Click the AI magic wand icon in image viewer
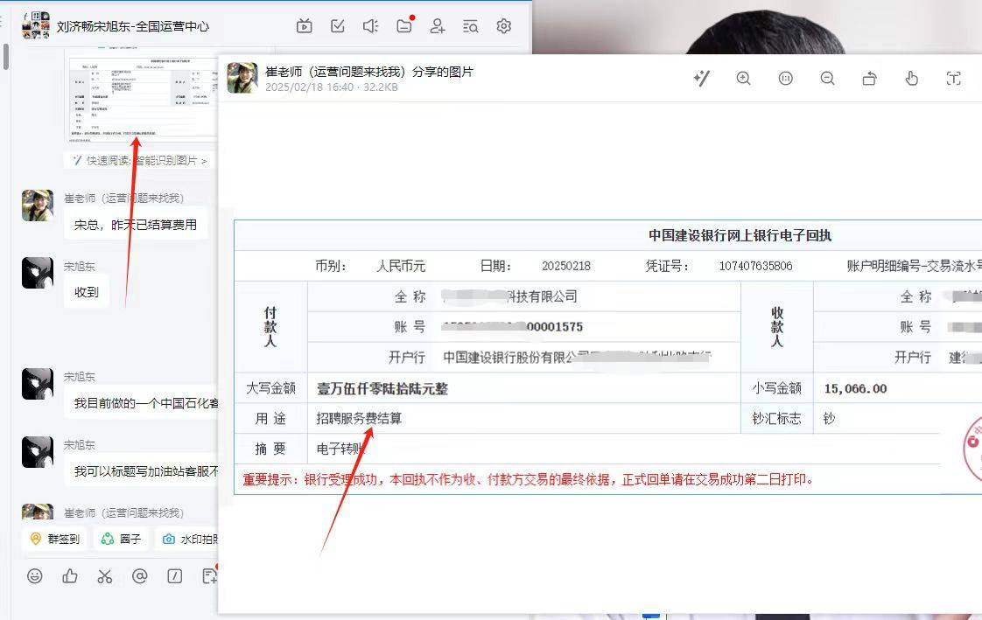This screenshot has height=620, width=982. (702, 78)
